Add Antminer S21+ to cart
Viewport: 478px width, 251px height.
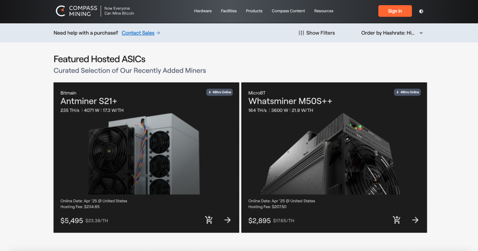[x=209, y=220]
